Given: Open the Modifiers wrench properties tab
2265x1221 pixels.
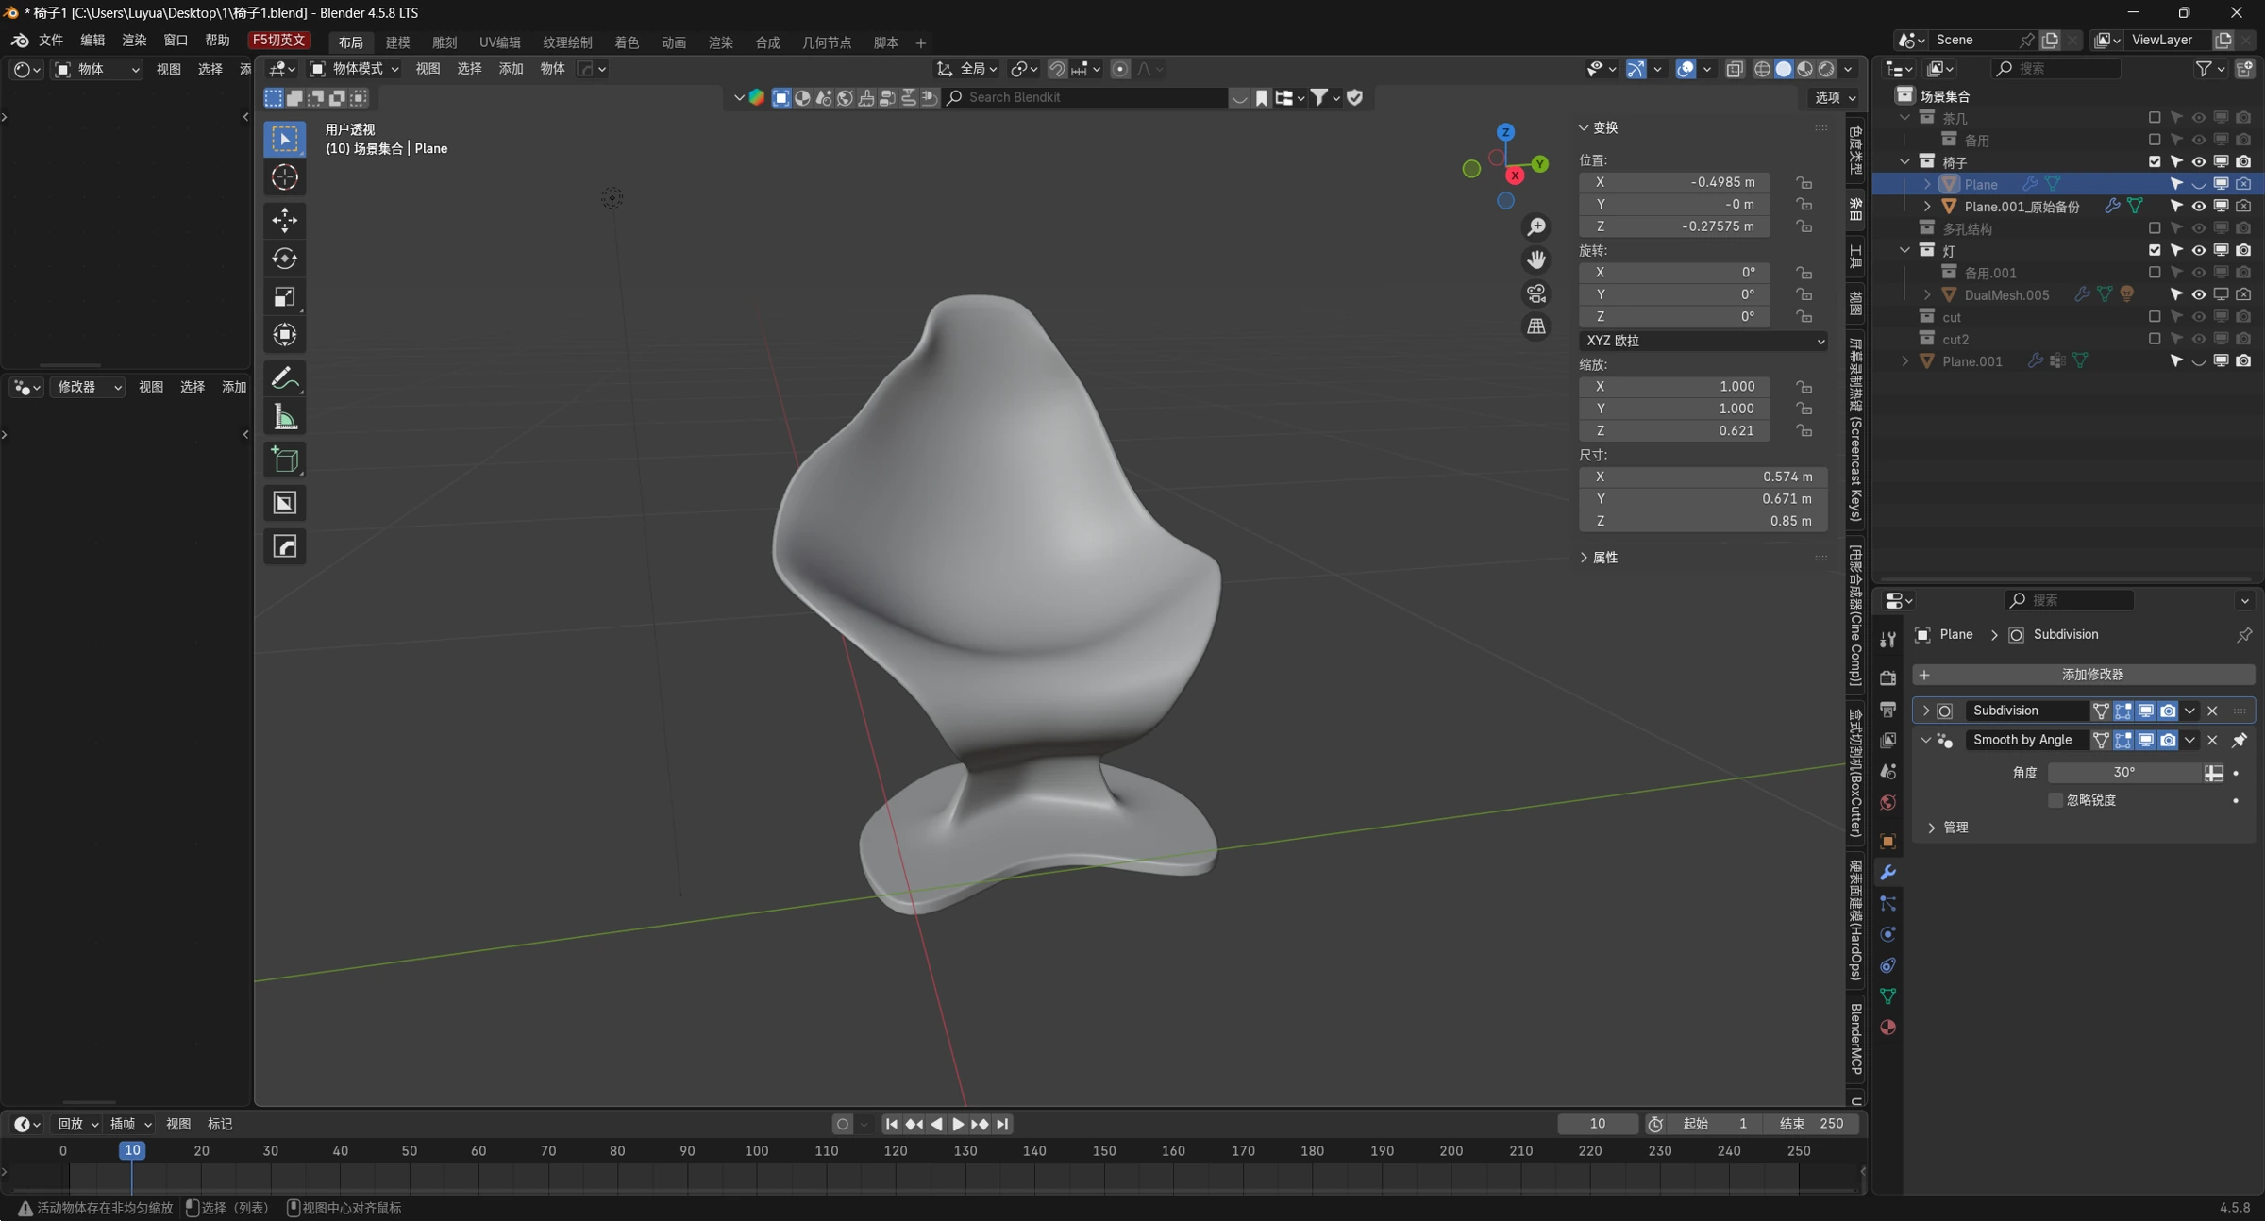Looking at the screenshot, I should tap(1887, 872).
